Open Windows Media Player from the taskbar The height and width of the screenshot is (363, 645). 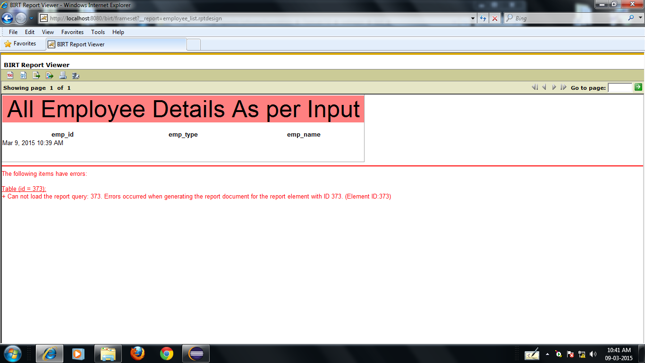(79, 354)
